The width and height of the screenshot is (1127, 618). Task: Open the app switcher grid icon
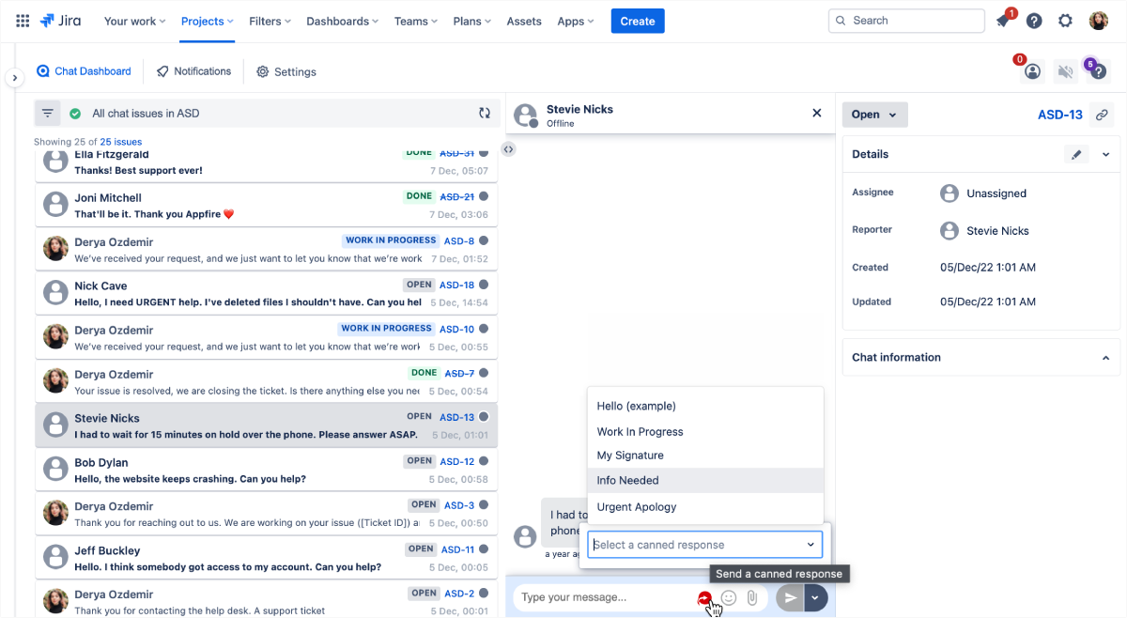(x=23, y=21)
